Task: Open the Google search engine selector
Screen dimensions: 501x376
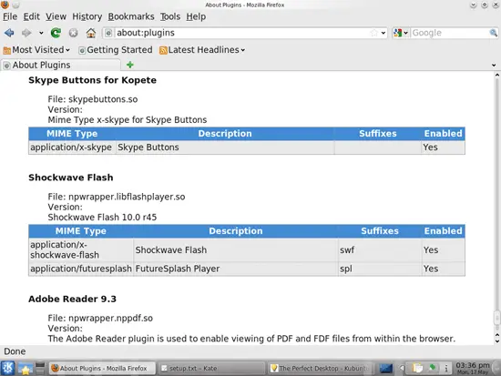Action: pos(401,33)
